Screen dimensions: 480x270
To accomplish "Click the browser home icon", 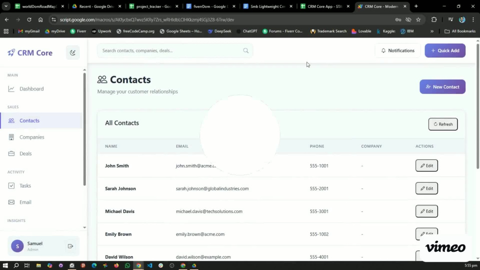I will click(x=40, y=20).
